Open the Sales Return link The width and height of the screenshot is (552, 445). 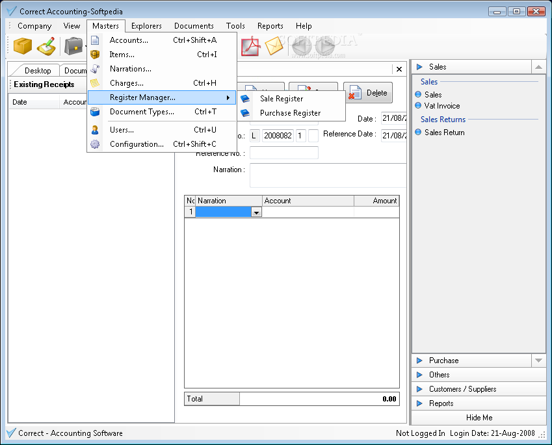tap(445, 133)
